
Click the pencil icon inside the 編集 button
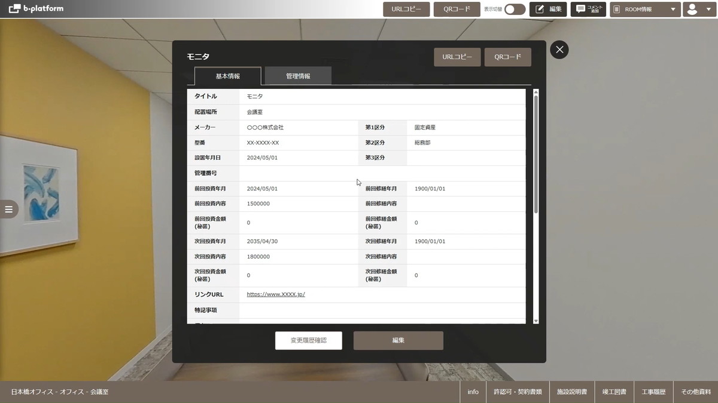[x=538, y=9]
